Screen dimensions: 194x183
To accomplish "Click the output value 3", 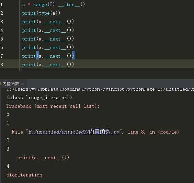I will pos(8,149).
